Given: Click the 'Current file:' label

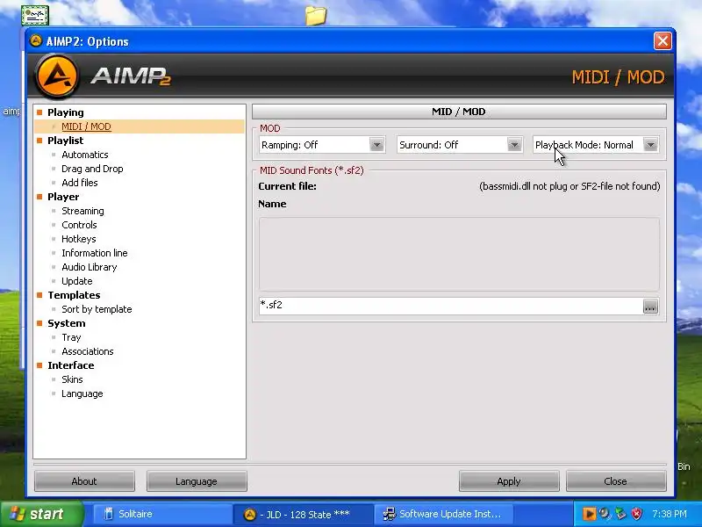Looking at the screenshot, I should (x=288, y=186).
